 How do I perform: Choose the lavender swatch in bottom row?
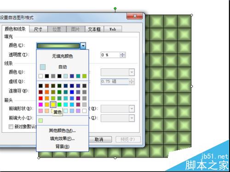[78, 111]
